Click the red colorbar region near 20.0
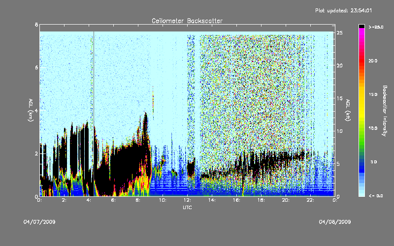The width and height of the screenshot is (394, 246). coord(361,61)
